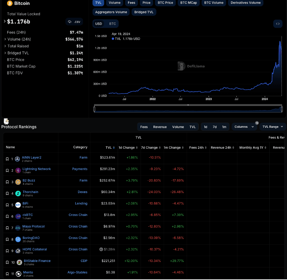Image resolution: width=287 pixels, height=280 pixels.
Task: Enable the Derivatives Volume chart series
Action: coord(246,3)
